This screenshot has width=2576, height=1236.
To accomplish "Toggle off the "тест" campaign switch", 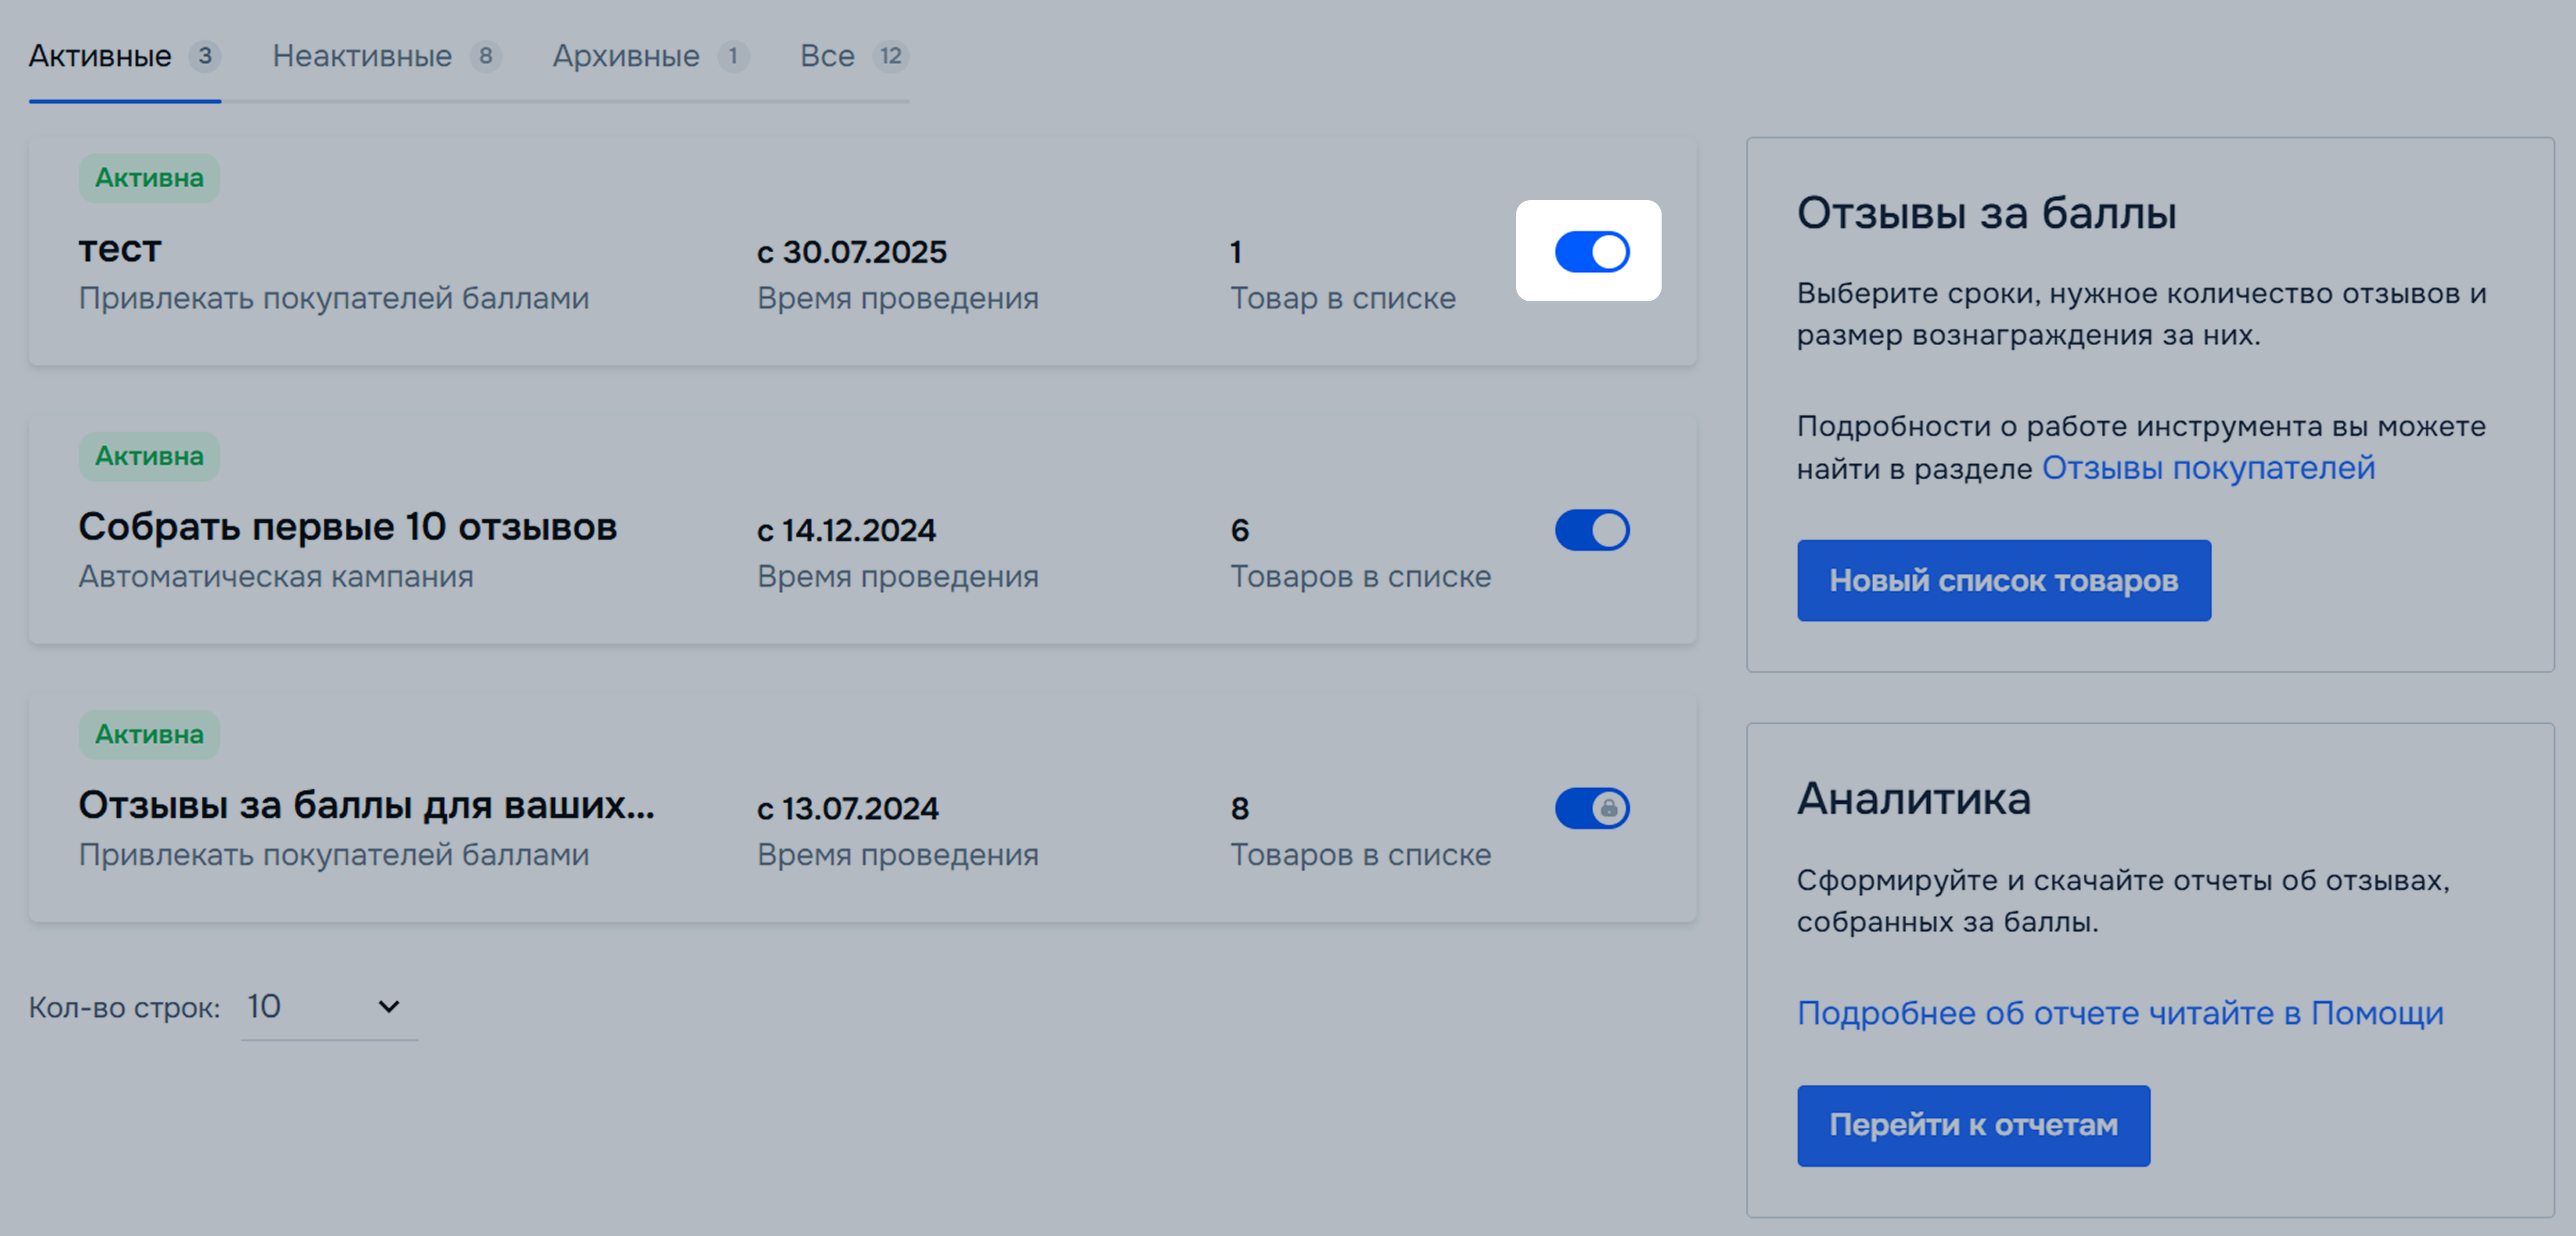I will click(1591, 252).
